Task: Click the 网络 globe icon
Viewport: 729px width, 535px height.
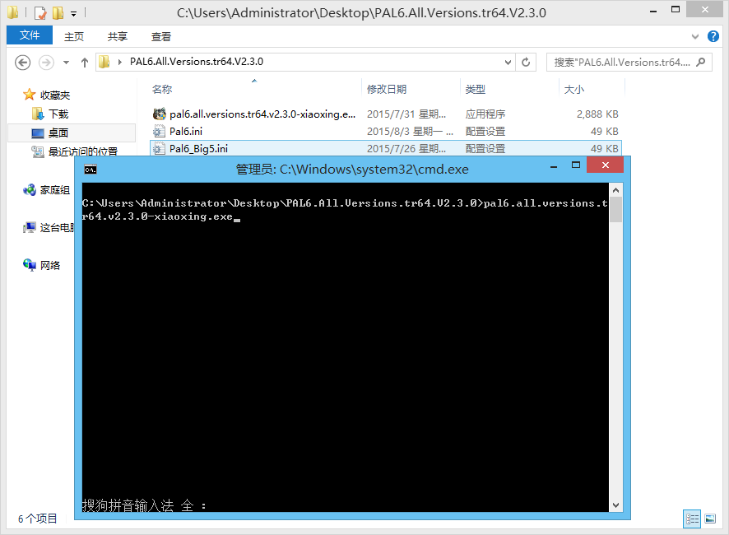Action: point(30,265)
